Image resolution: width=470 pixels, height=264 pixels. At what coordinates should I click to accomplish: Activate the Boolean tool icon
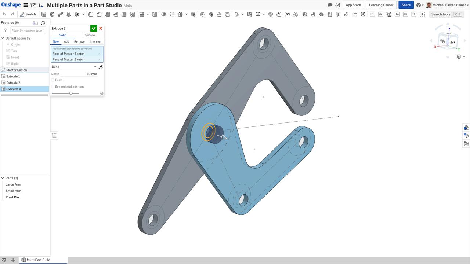[164, 14]
